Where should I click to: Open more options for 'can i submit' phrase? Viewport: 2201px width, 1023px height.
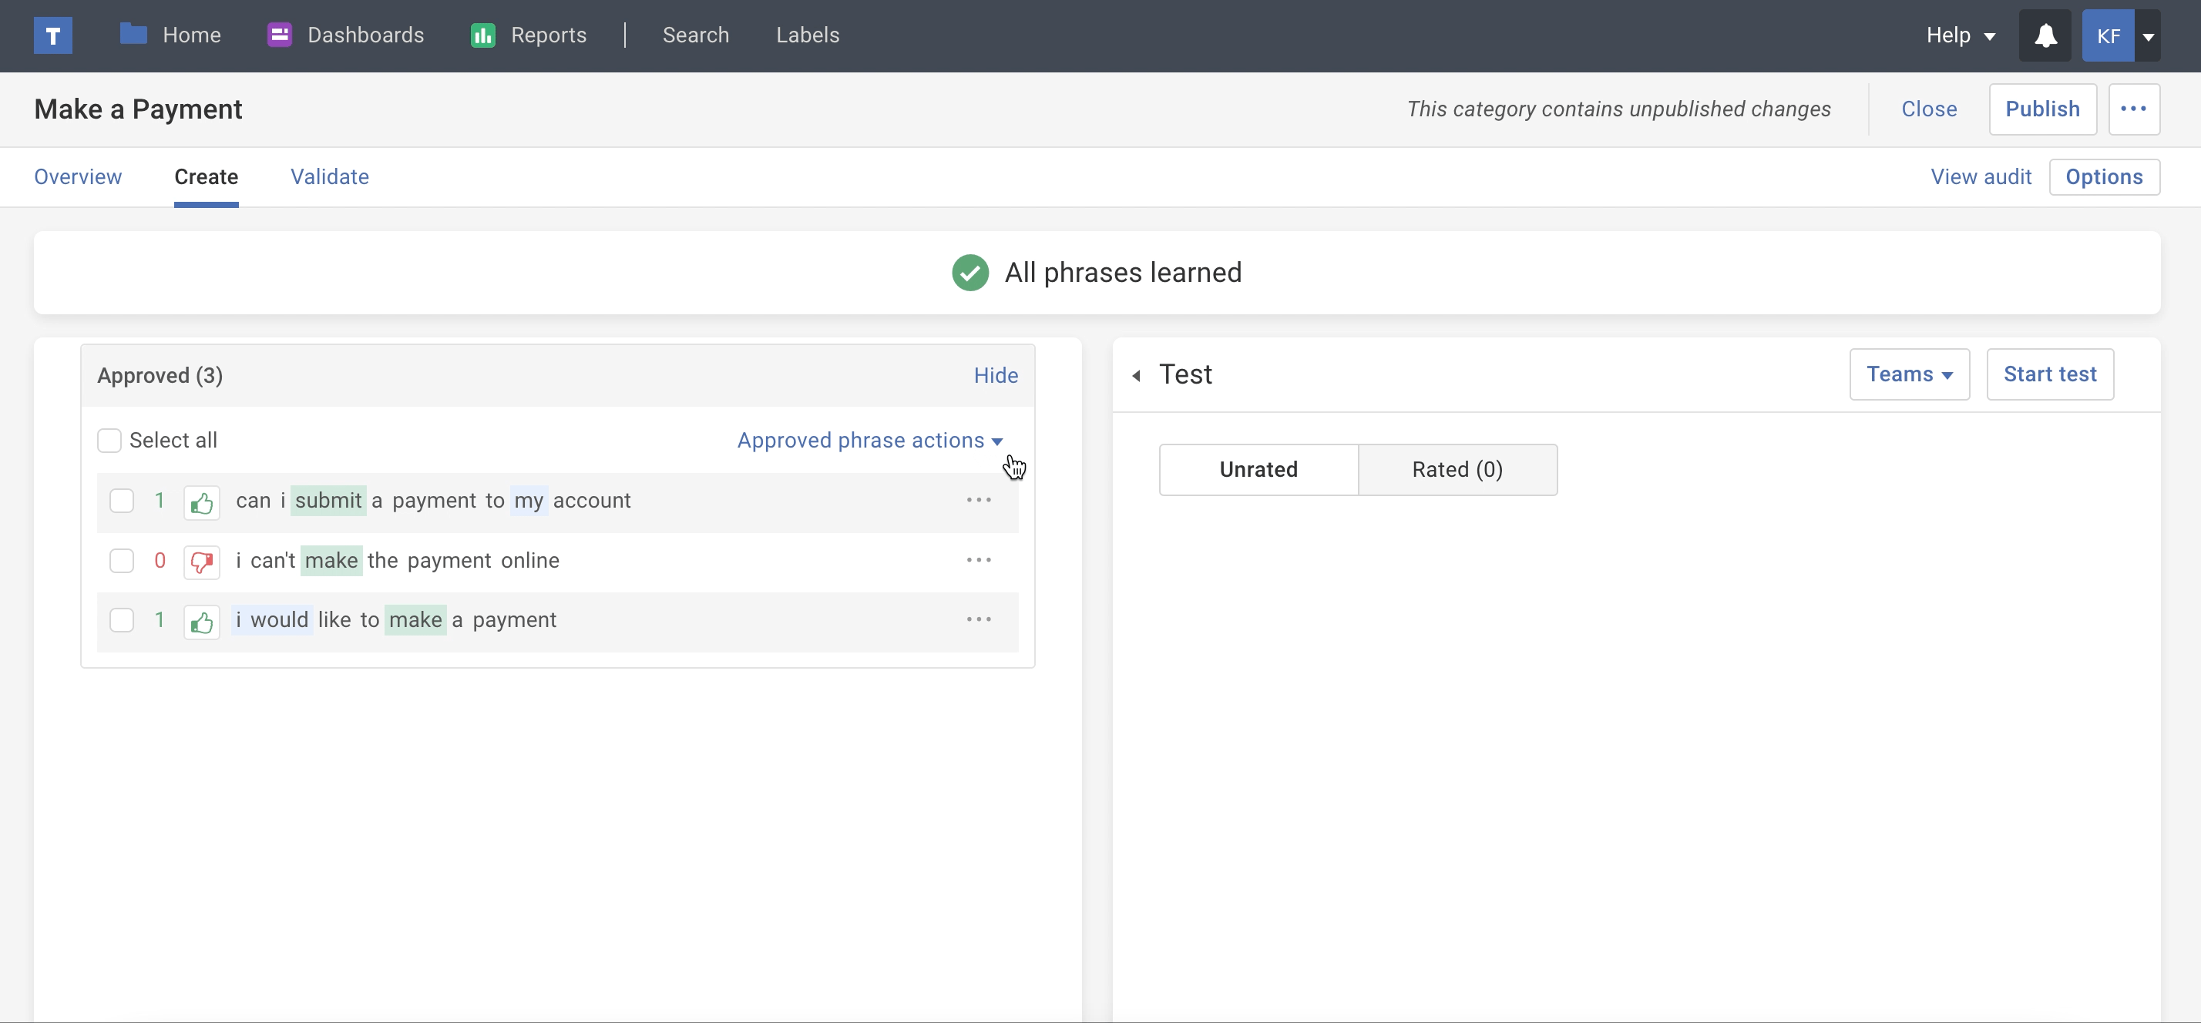pyautogui.click(x=978, y=501)
